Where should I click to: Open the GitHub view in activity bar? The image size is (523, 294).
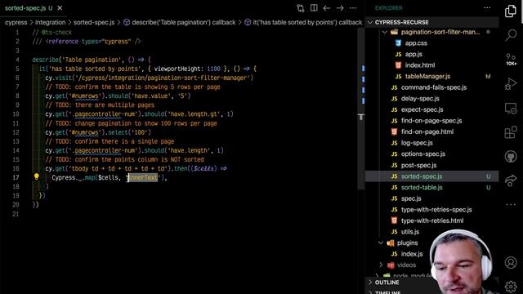tap(511, 156)
